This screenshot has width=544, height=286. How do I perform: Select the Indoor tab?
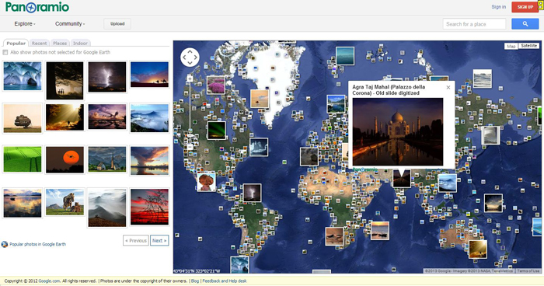(x=80, y=44)
